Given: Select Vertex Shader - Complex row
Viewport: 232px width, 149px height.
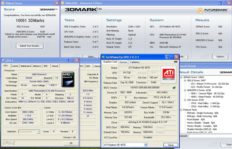Looking at the screenshot, I should tap(202, 126).
